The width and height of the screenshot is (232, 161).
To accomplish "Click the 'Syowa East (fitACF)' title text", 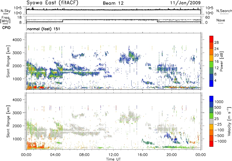I will [x=52, y=3].
